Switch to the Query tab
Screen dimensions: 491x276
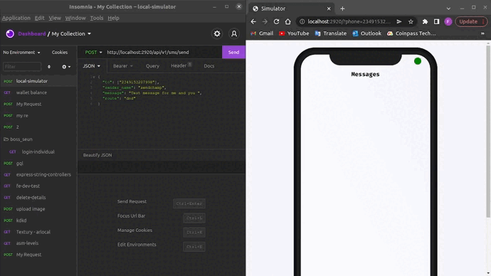point(152,66)
